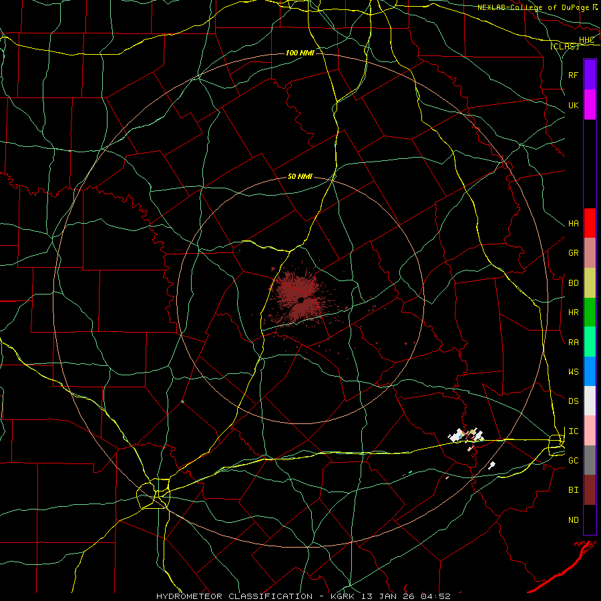Image resolution: width=601 pixels, height=601 pixels.
Task: Click the DS white legend swatch
Action: point(590,401)
